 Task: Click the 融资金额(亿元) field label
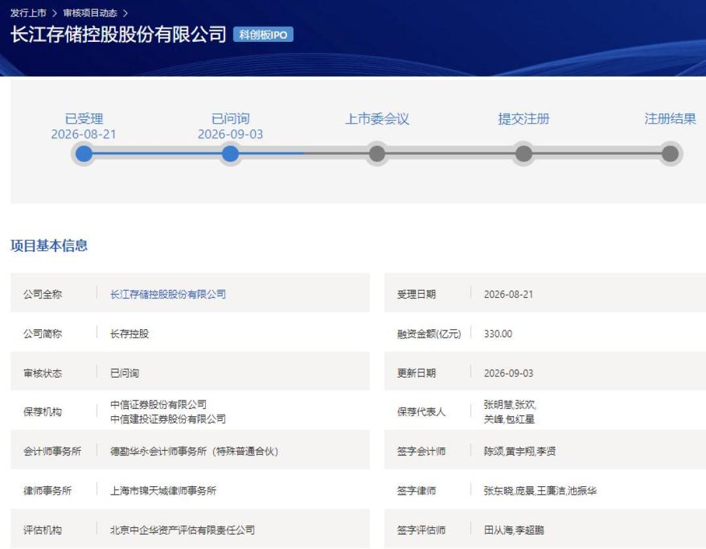tap(429, 334)
